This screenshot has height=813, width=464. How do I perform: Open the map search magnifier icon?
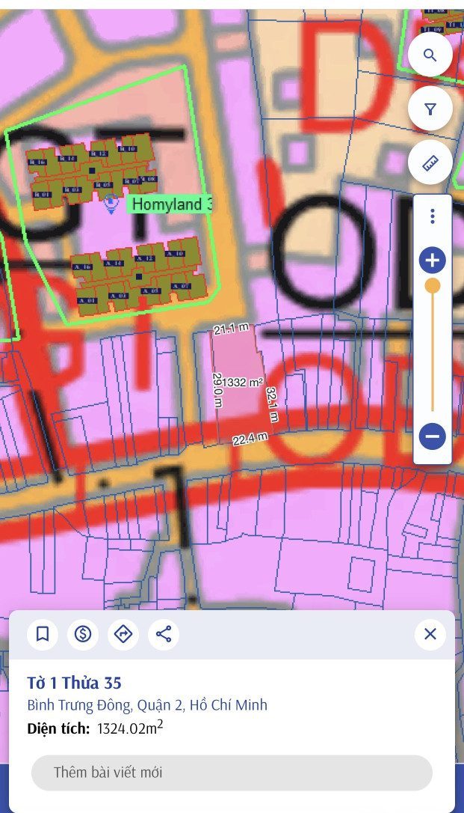(430, 55)
